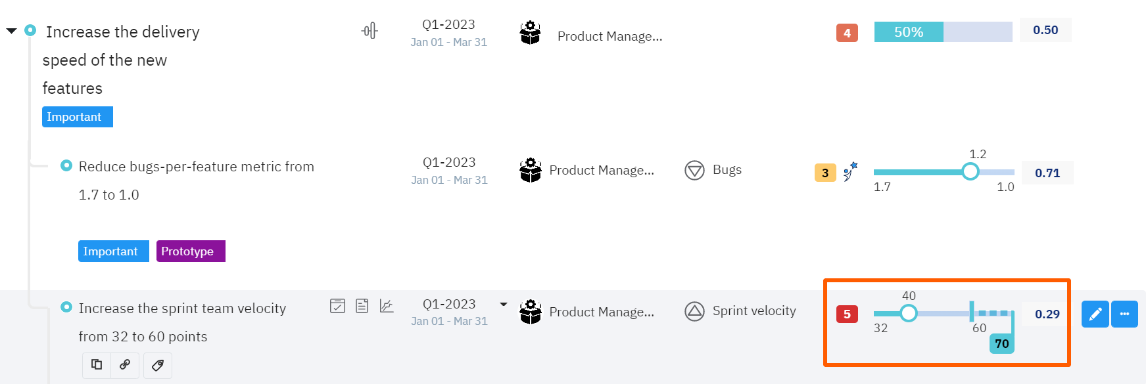The image size is (1148, 384).
Task: Open the notes icon for sprint velocity
Action: 362,306
